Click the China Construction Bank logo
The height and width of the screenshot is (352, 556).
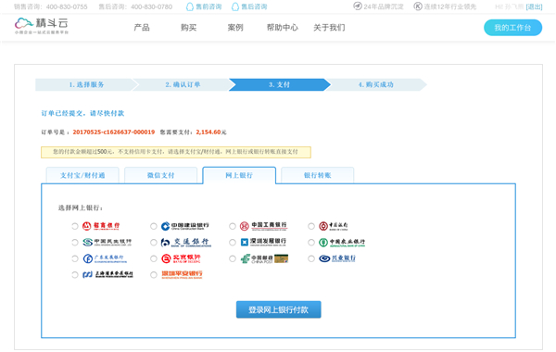pyautogui.click(x=184, y=226)
